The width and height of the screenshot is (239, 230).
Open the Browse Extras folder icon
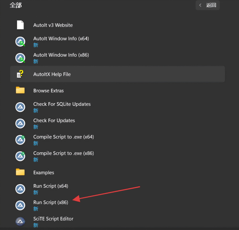pyautogui.click(x=20, y=90)
